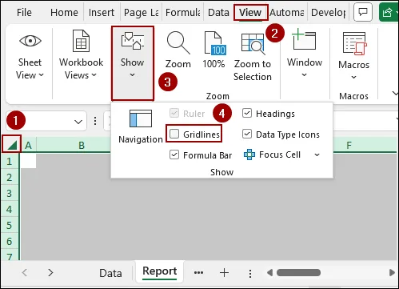Reset zoom to 100%
This screenshot has width=399, height=289.
(x=213, y=50)
